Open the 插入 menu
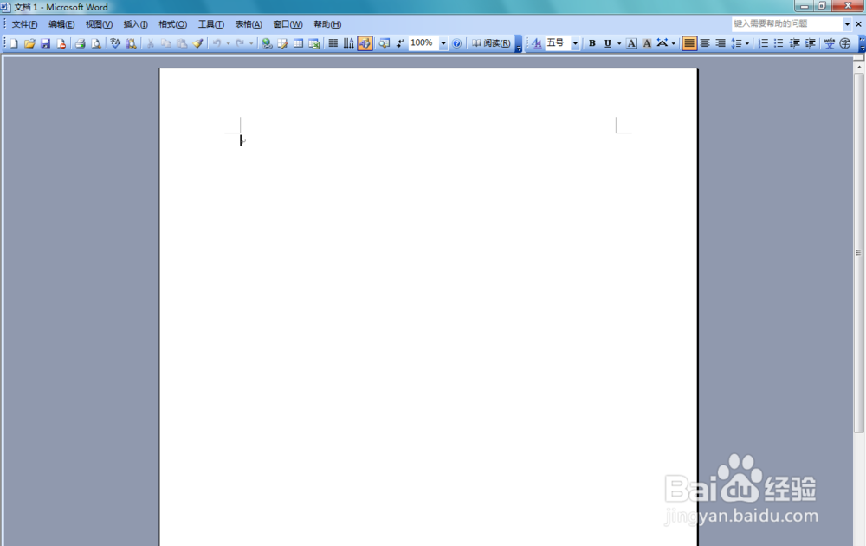Image resolution: width=866 pixels, height=546 pixels. coord(134,23)
